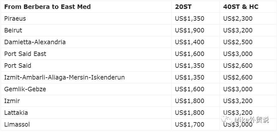278x132 pixels.
Task: Select the Beirut destination cell
Action: (x=13, y=30)
